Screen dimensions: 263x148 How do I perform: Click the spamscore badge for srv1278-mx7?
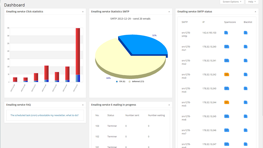[x=227, y=130]
